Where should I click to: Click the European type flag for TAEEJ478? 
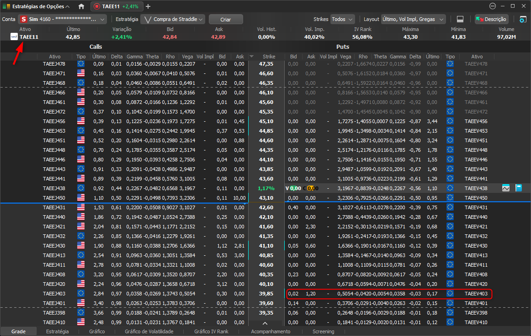(x=81, y=64)
